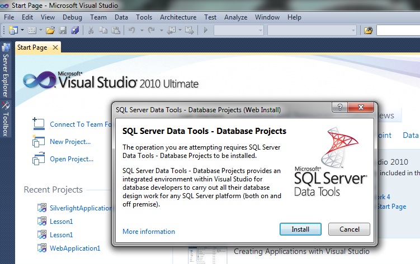Open the Server Explorer side tab
The width and height of the screenshot is (420, 264).
(6, 71)
